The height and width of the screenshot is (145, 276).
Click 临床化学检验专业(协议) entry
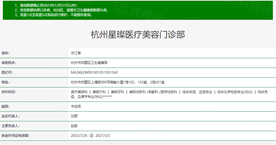click(x=235, y=92)
